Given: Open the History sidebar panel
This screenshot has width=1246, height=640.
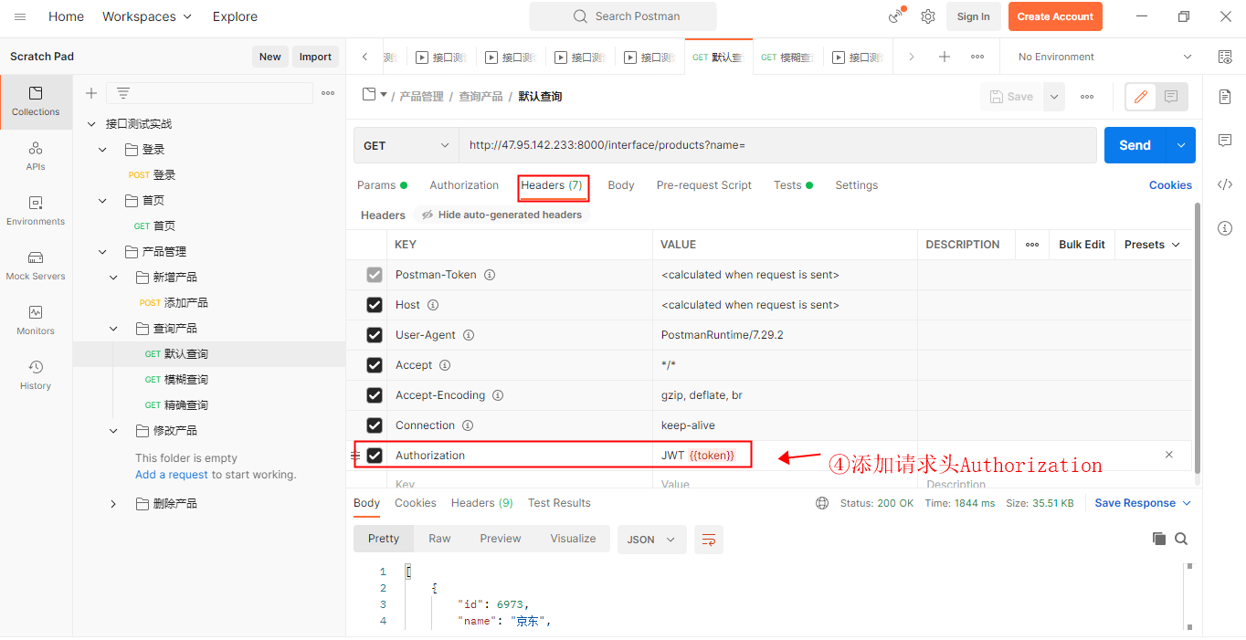Looking at the screenshot, I should tap(36, 375).
